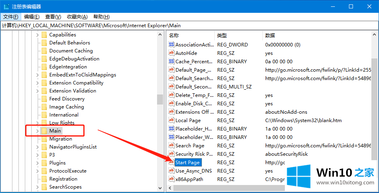Viewport: 379px width, 193px height.
Task: Click the Use_Async_DNS value icon
Action: point(171,171)
